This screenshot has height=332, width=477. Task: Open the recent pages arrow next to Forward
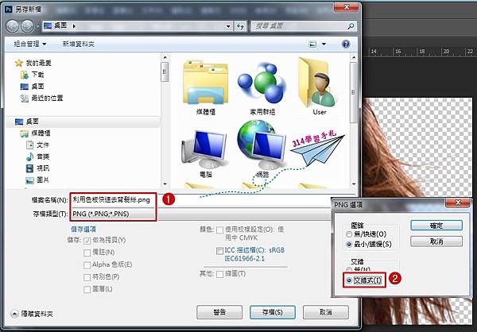[38, 26]
